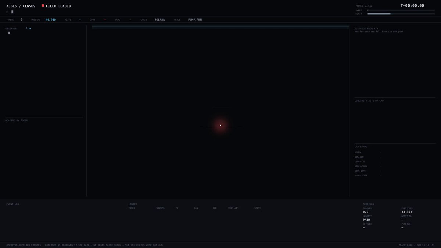The image size is (441, 248).
Task: Click the PUMP.FUN venue value
Action: [x=195, y=19]
